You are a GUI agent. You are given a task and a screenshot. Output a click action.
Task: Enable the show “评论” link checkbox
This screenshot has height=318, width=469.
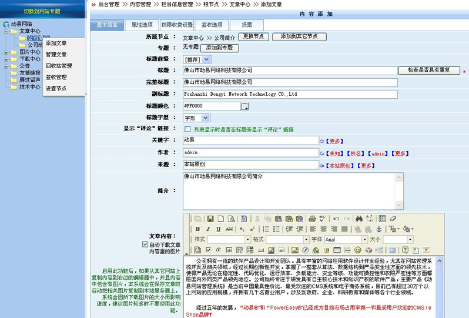pos(187,129)
